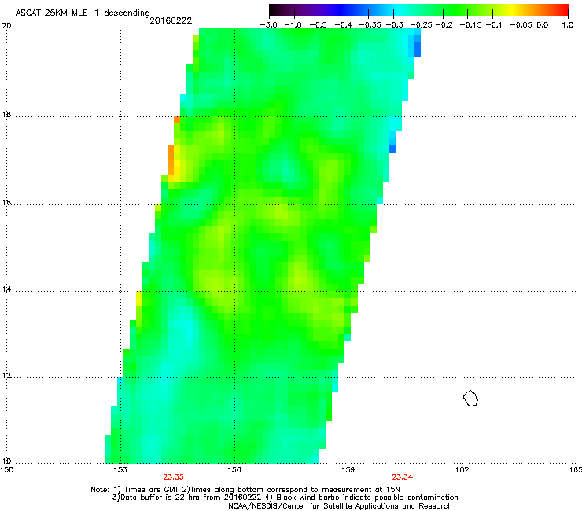This screenshot has height=511, width=582.
Task: Click longitude axis label 153
Action: (x=120, y=470)
